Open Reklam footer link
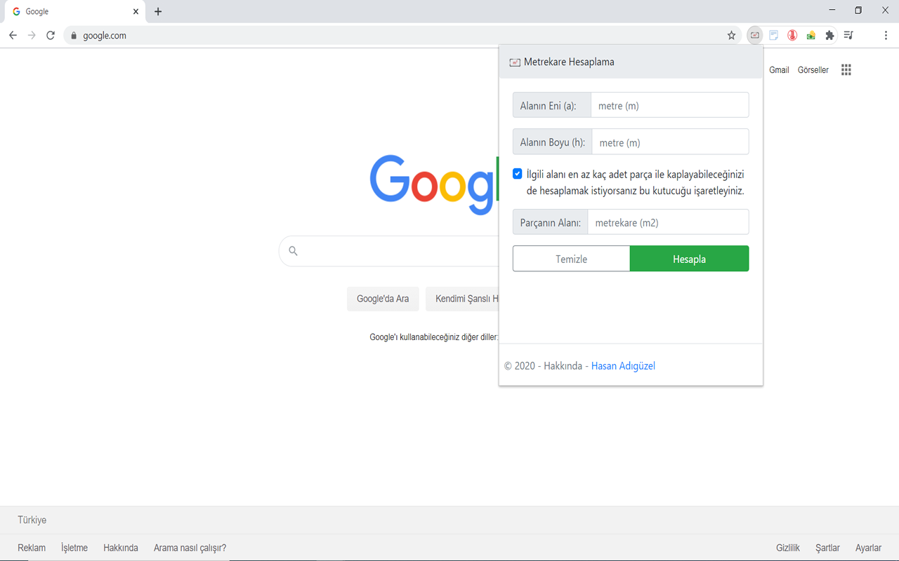The image size is (899, 561). pos(32,548)
